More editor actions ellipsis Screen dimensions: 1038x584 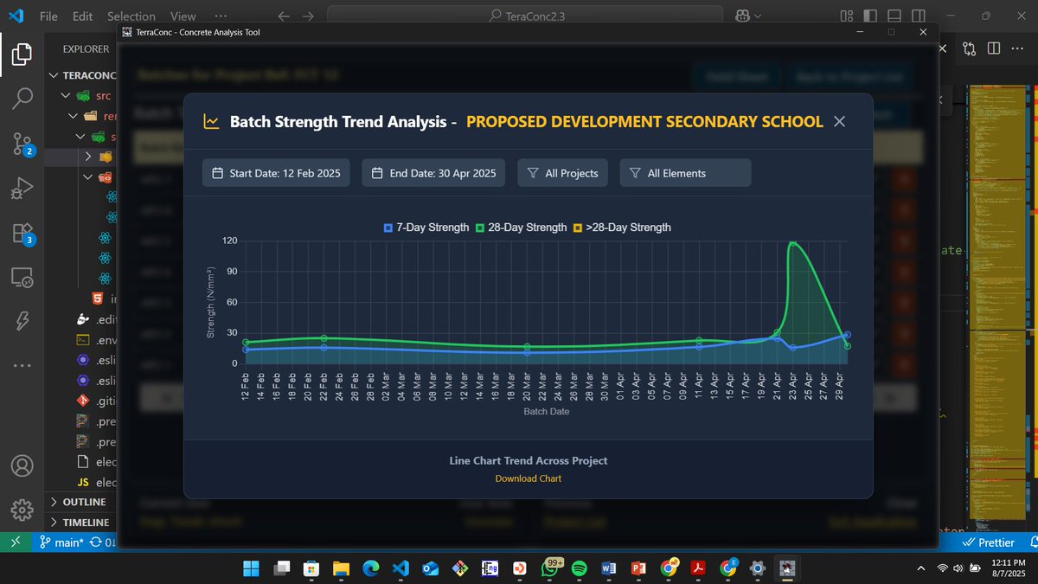click(x=1018, y=48)
